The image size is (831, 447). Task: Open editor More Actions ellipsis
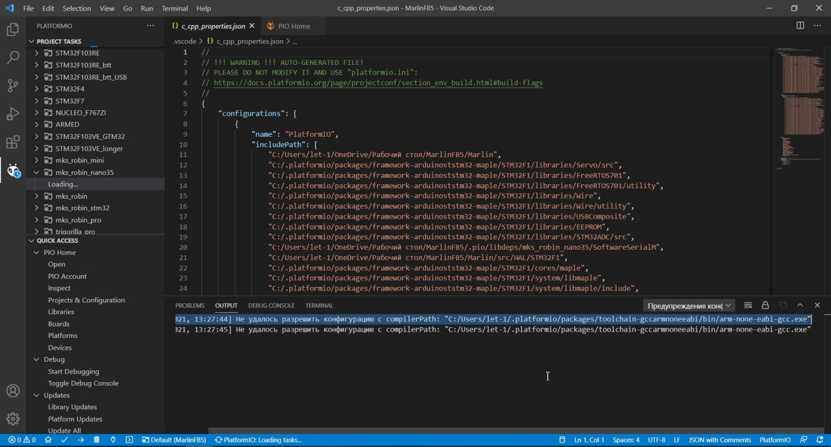[817, 25]
